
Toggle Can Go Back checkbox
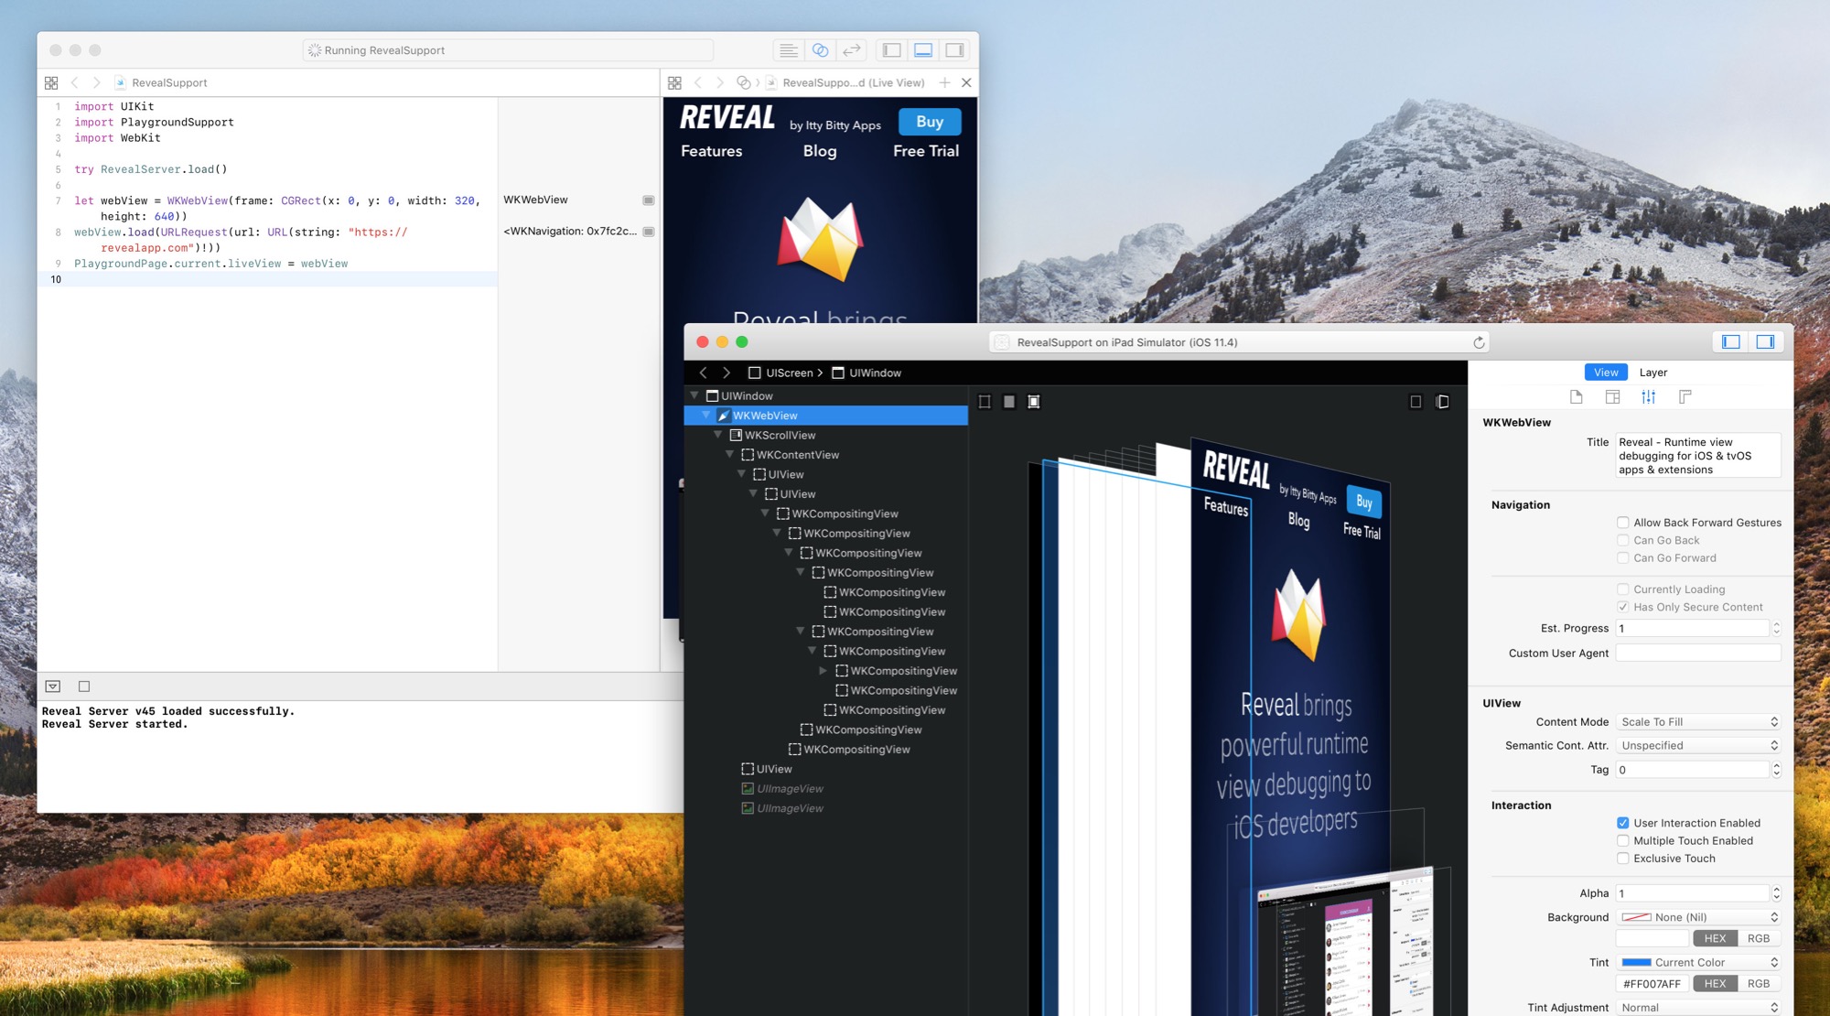1622,540
